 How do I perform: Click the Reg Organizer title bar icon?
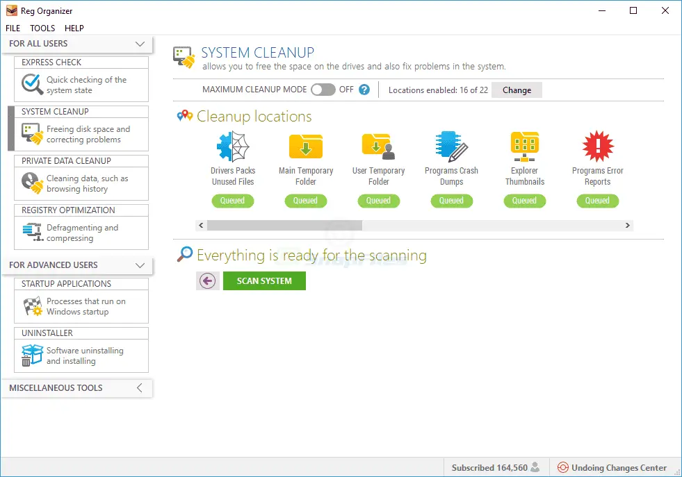point(12,11)
